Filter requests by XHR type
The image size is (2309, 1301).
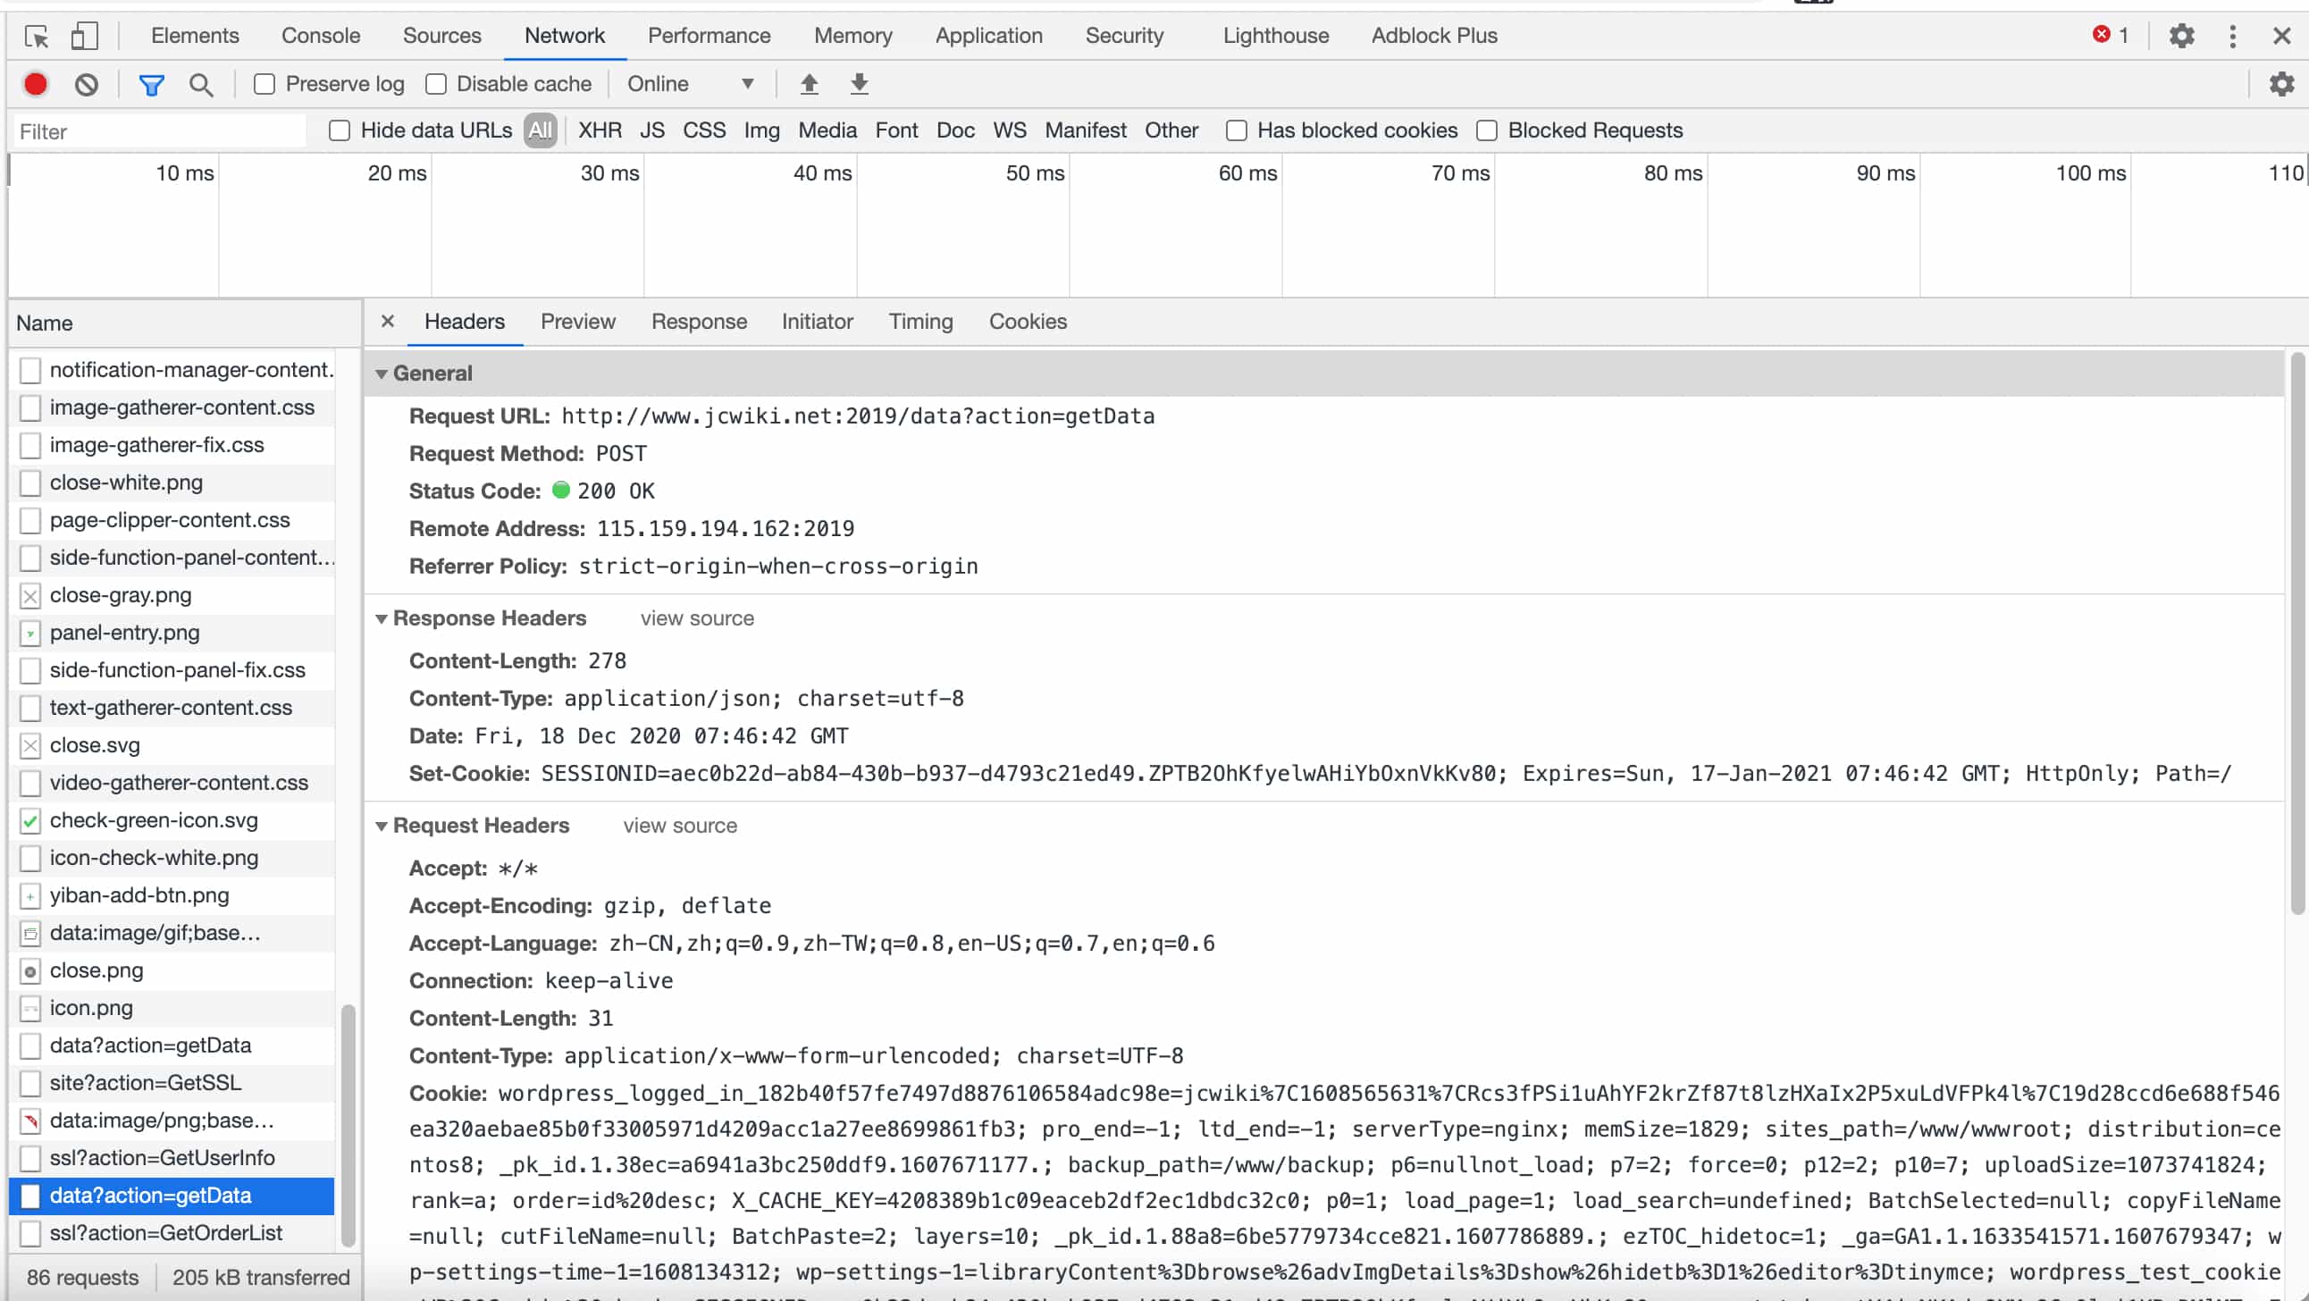pyautogui.click(x=600, y=131)
